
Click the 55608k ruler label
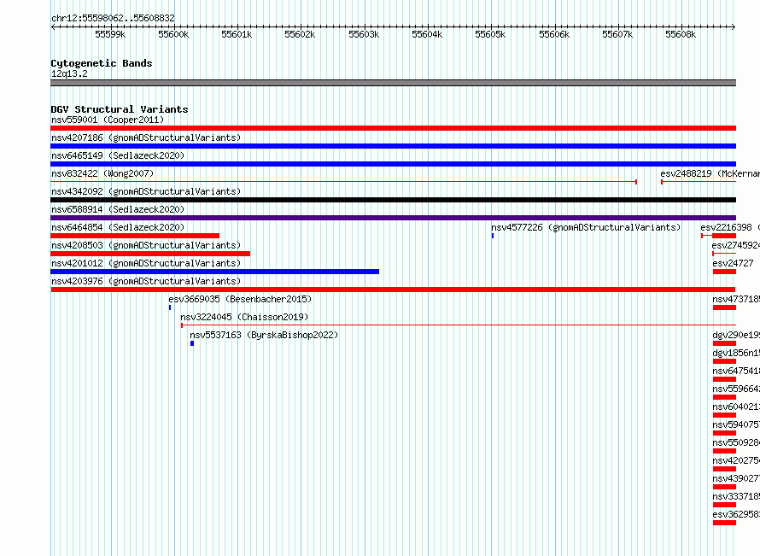(x=681, y=34)
